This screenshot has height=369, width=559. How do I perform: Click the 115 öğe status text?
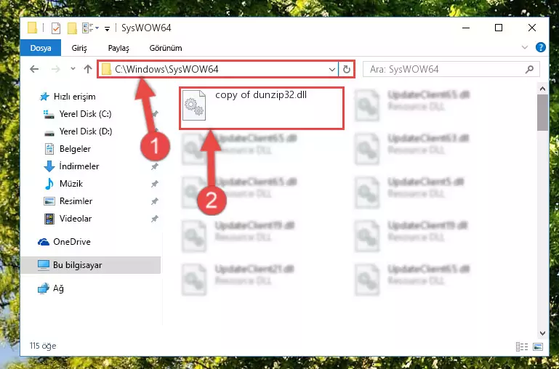pos(43,346)
